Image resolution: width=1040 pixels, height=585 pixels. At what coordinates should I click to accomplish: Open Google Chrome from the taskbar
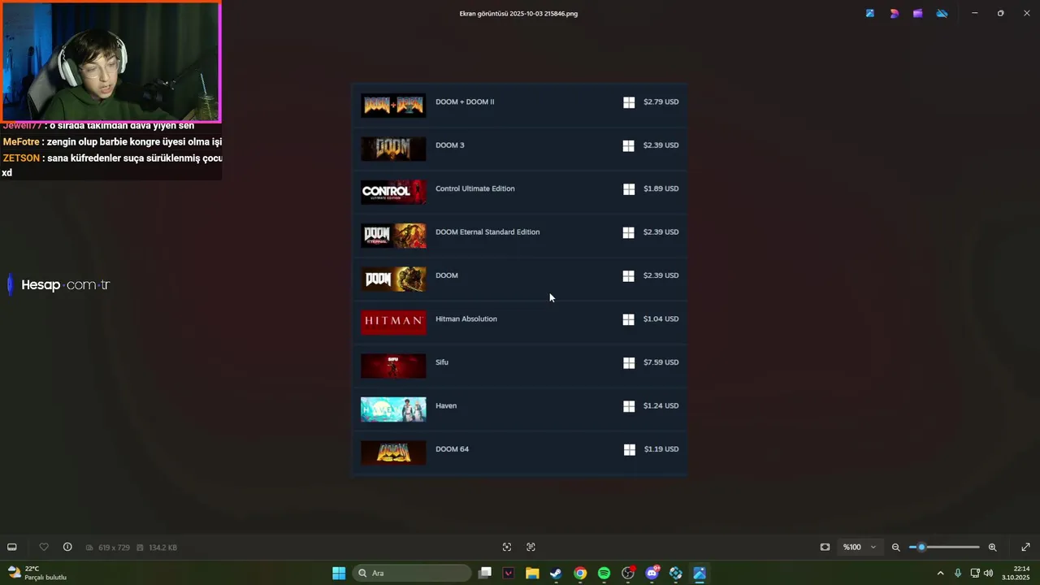click(x=580, y=573)
